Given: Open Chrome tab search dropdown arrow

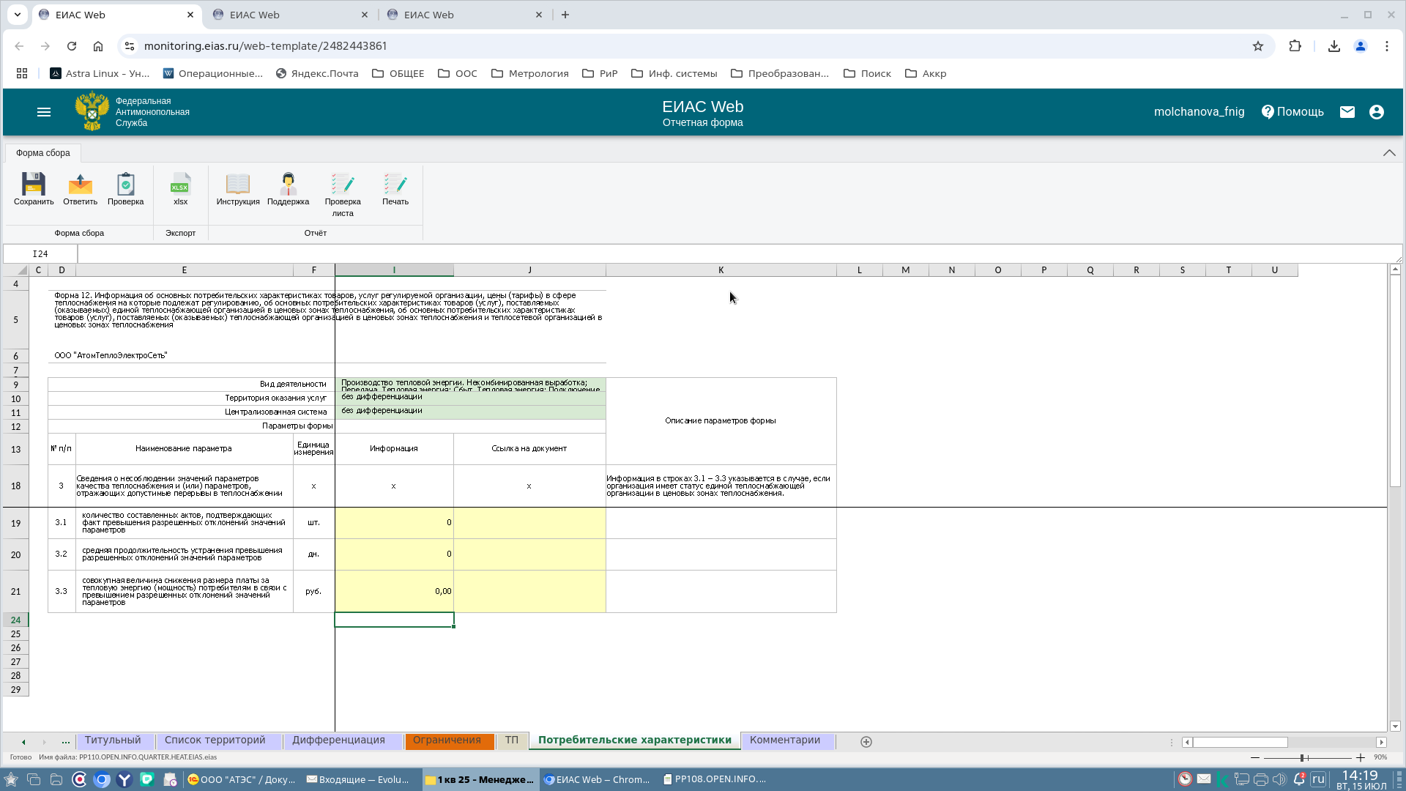Looking at the screenshot, I should (18, 15).
